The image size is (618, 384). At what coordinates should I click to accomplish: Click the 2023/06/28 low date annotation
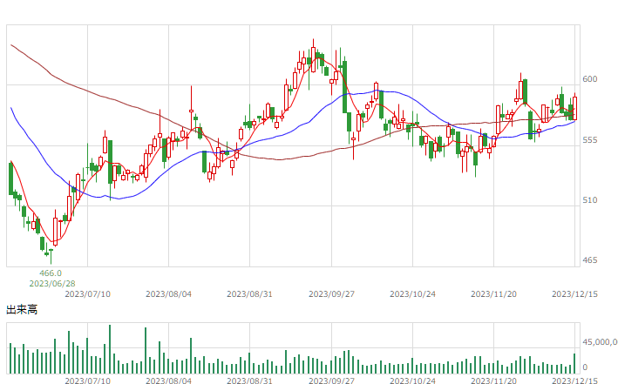[52, 284]
